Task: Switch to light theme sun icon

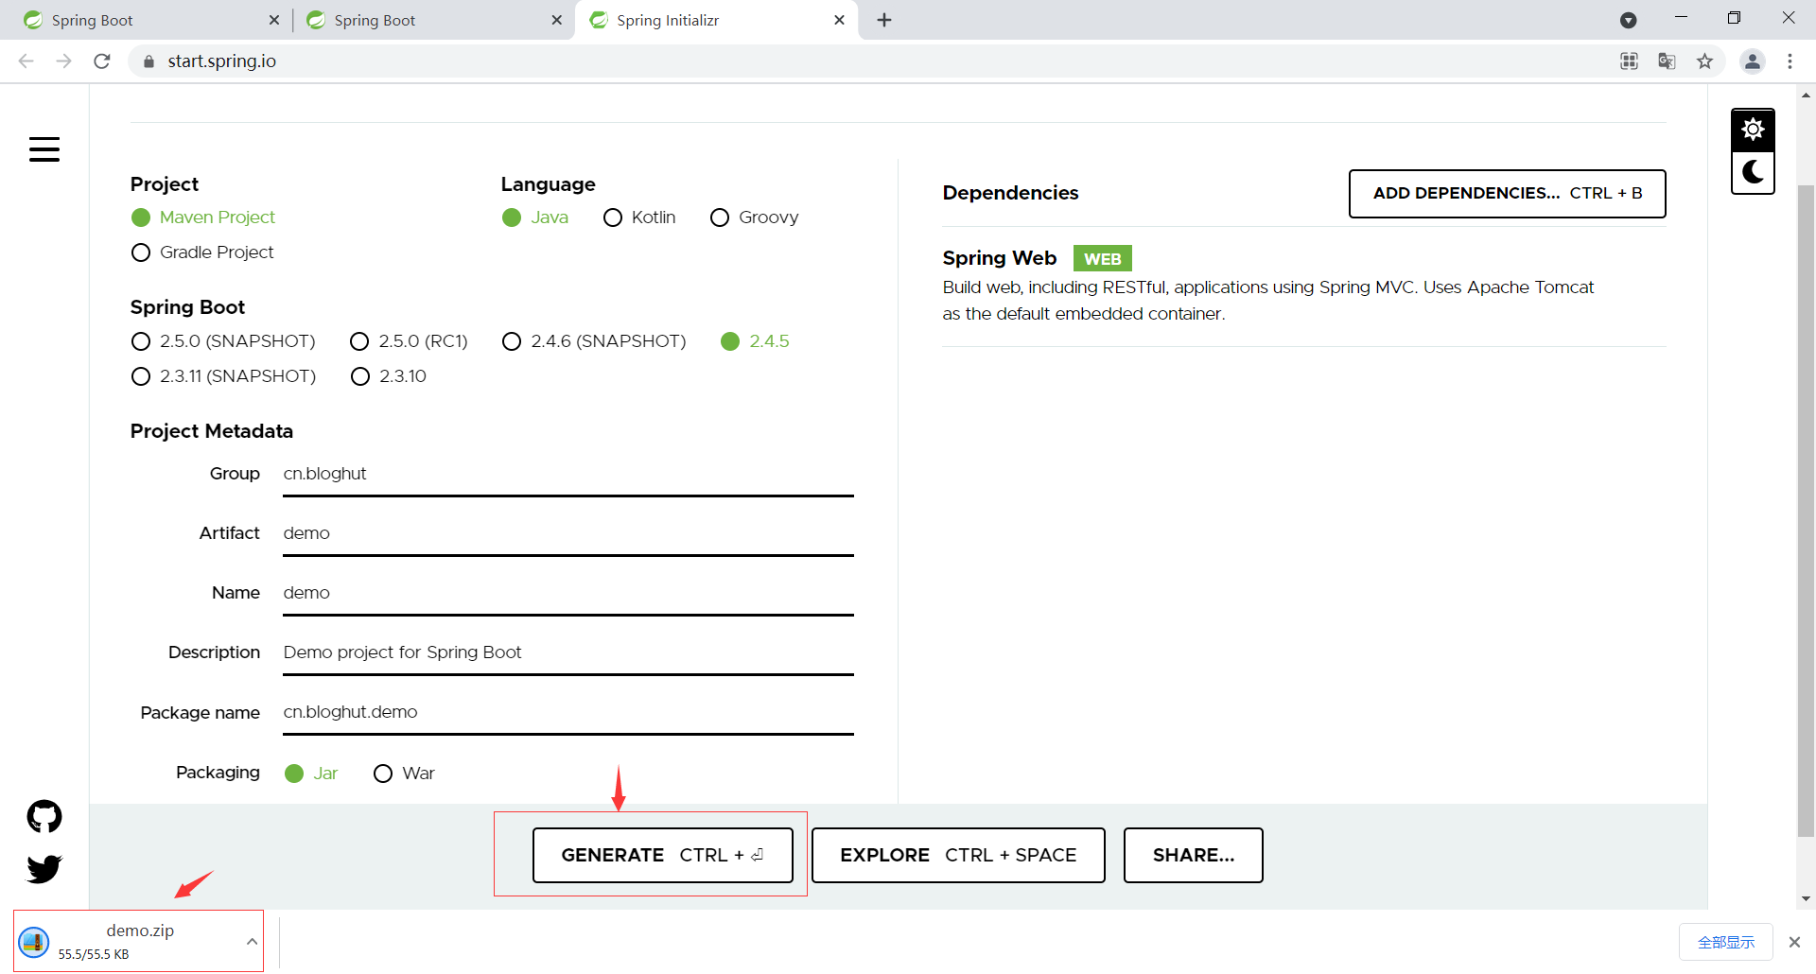Action: [1753, 130]
